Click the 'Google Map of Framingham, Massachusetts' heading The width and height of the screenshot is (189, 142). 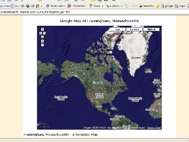99,21
